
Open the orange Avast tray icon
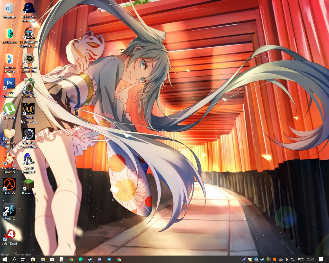(x=274, y=259)
